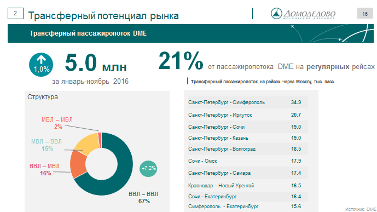Click the value "16.5"

click(296, 186)
